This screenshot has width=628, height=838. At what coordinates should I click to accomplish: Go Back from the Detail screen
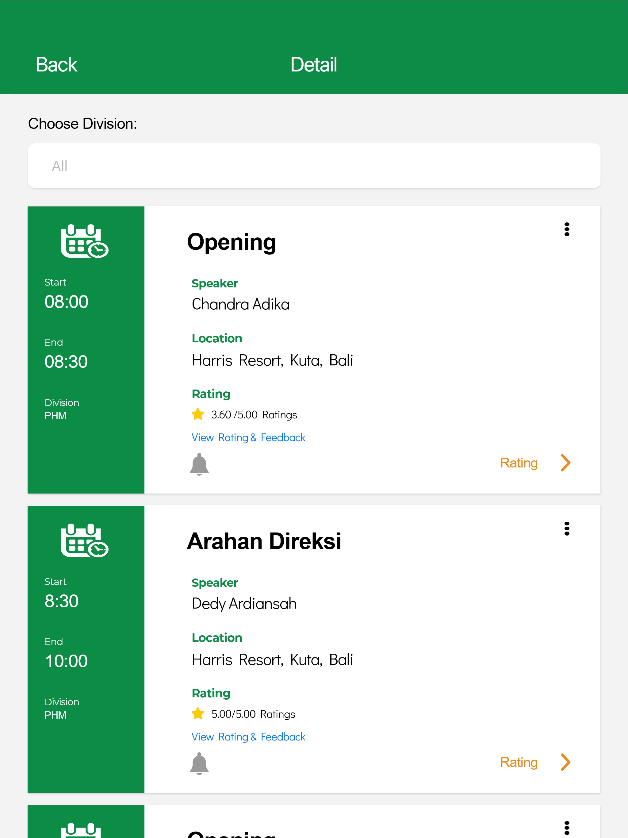[56, 64]
